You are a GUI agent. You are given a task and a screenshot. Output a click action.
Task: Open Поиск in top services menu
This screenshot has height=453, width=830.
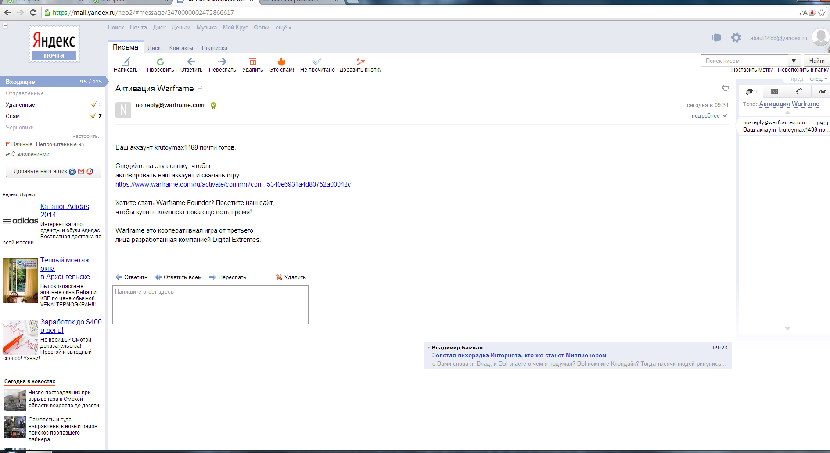[x=116, y=28]
